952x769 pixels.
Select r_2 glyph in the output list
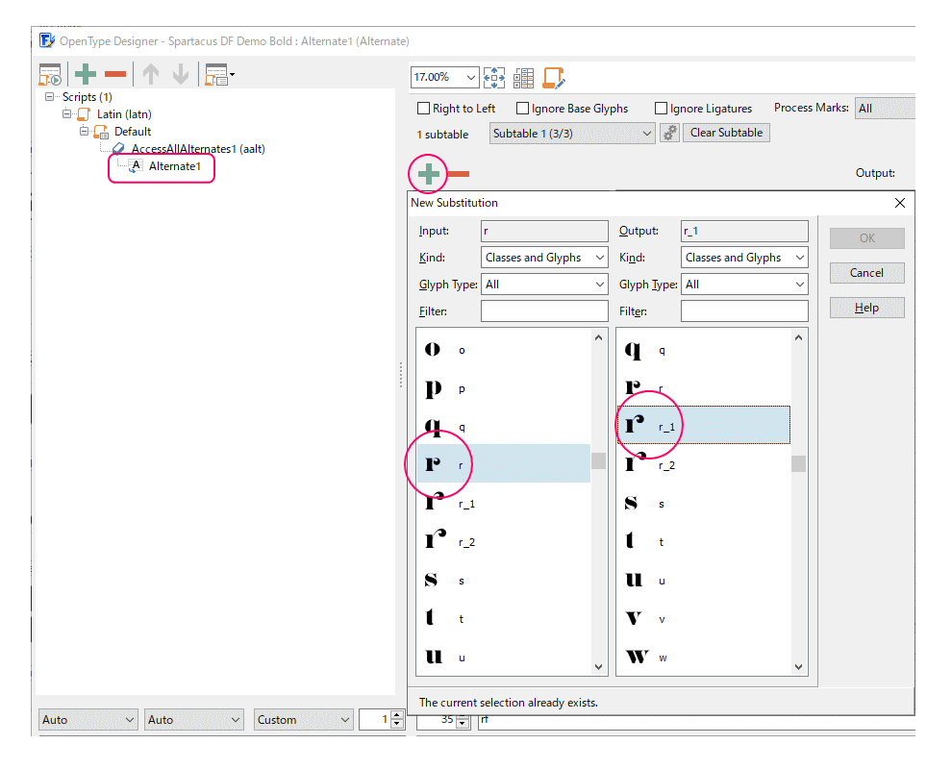[x=667, y=465]
